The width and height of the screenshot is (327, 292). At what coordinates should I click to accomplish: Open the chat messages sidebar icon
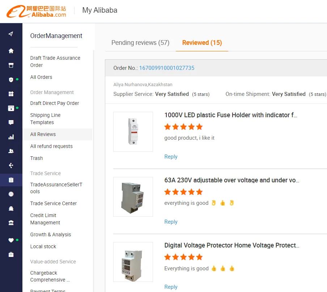pyautogui.click(x=11, y=123)
